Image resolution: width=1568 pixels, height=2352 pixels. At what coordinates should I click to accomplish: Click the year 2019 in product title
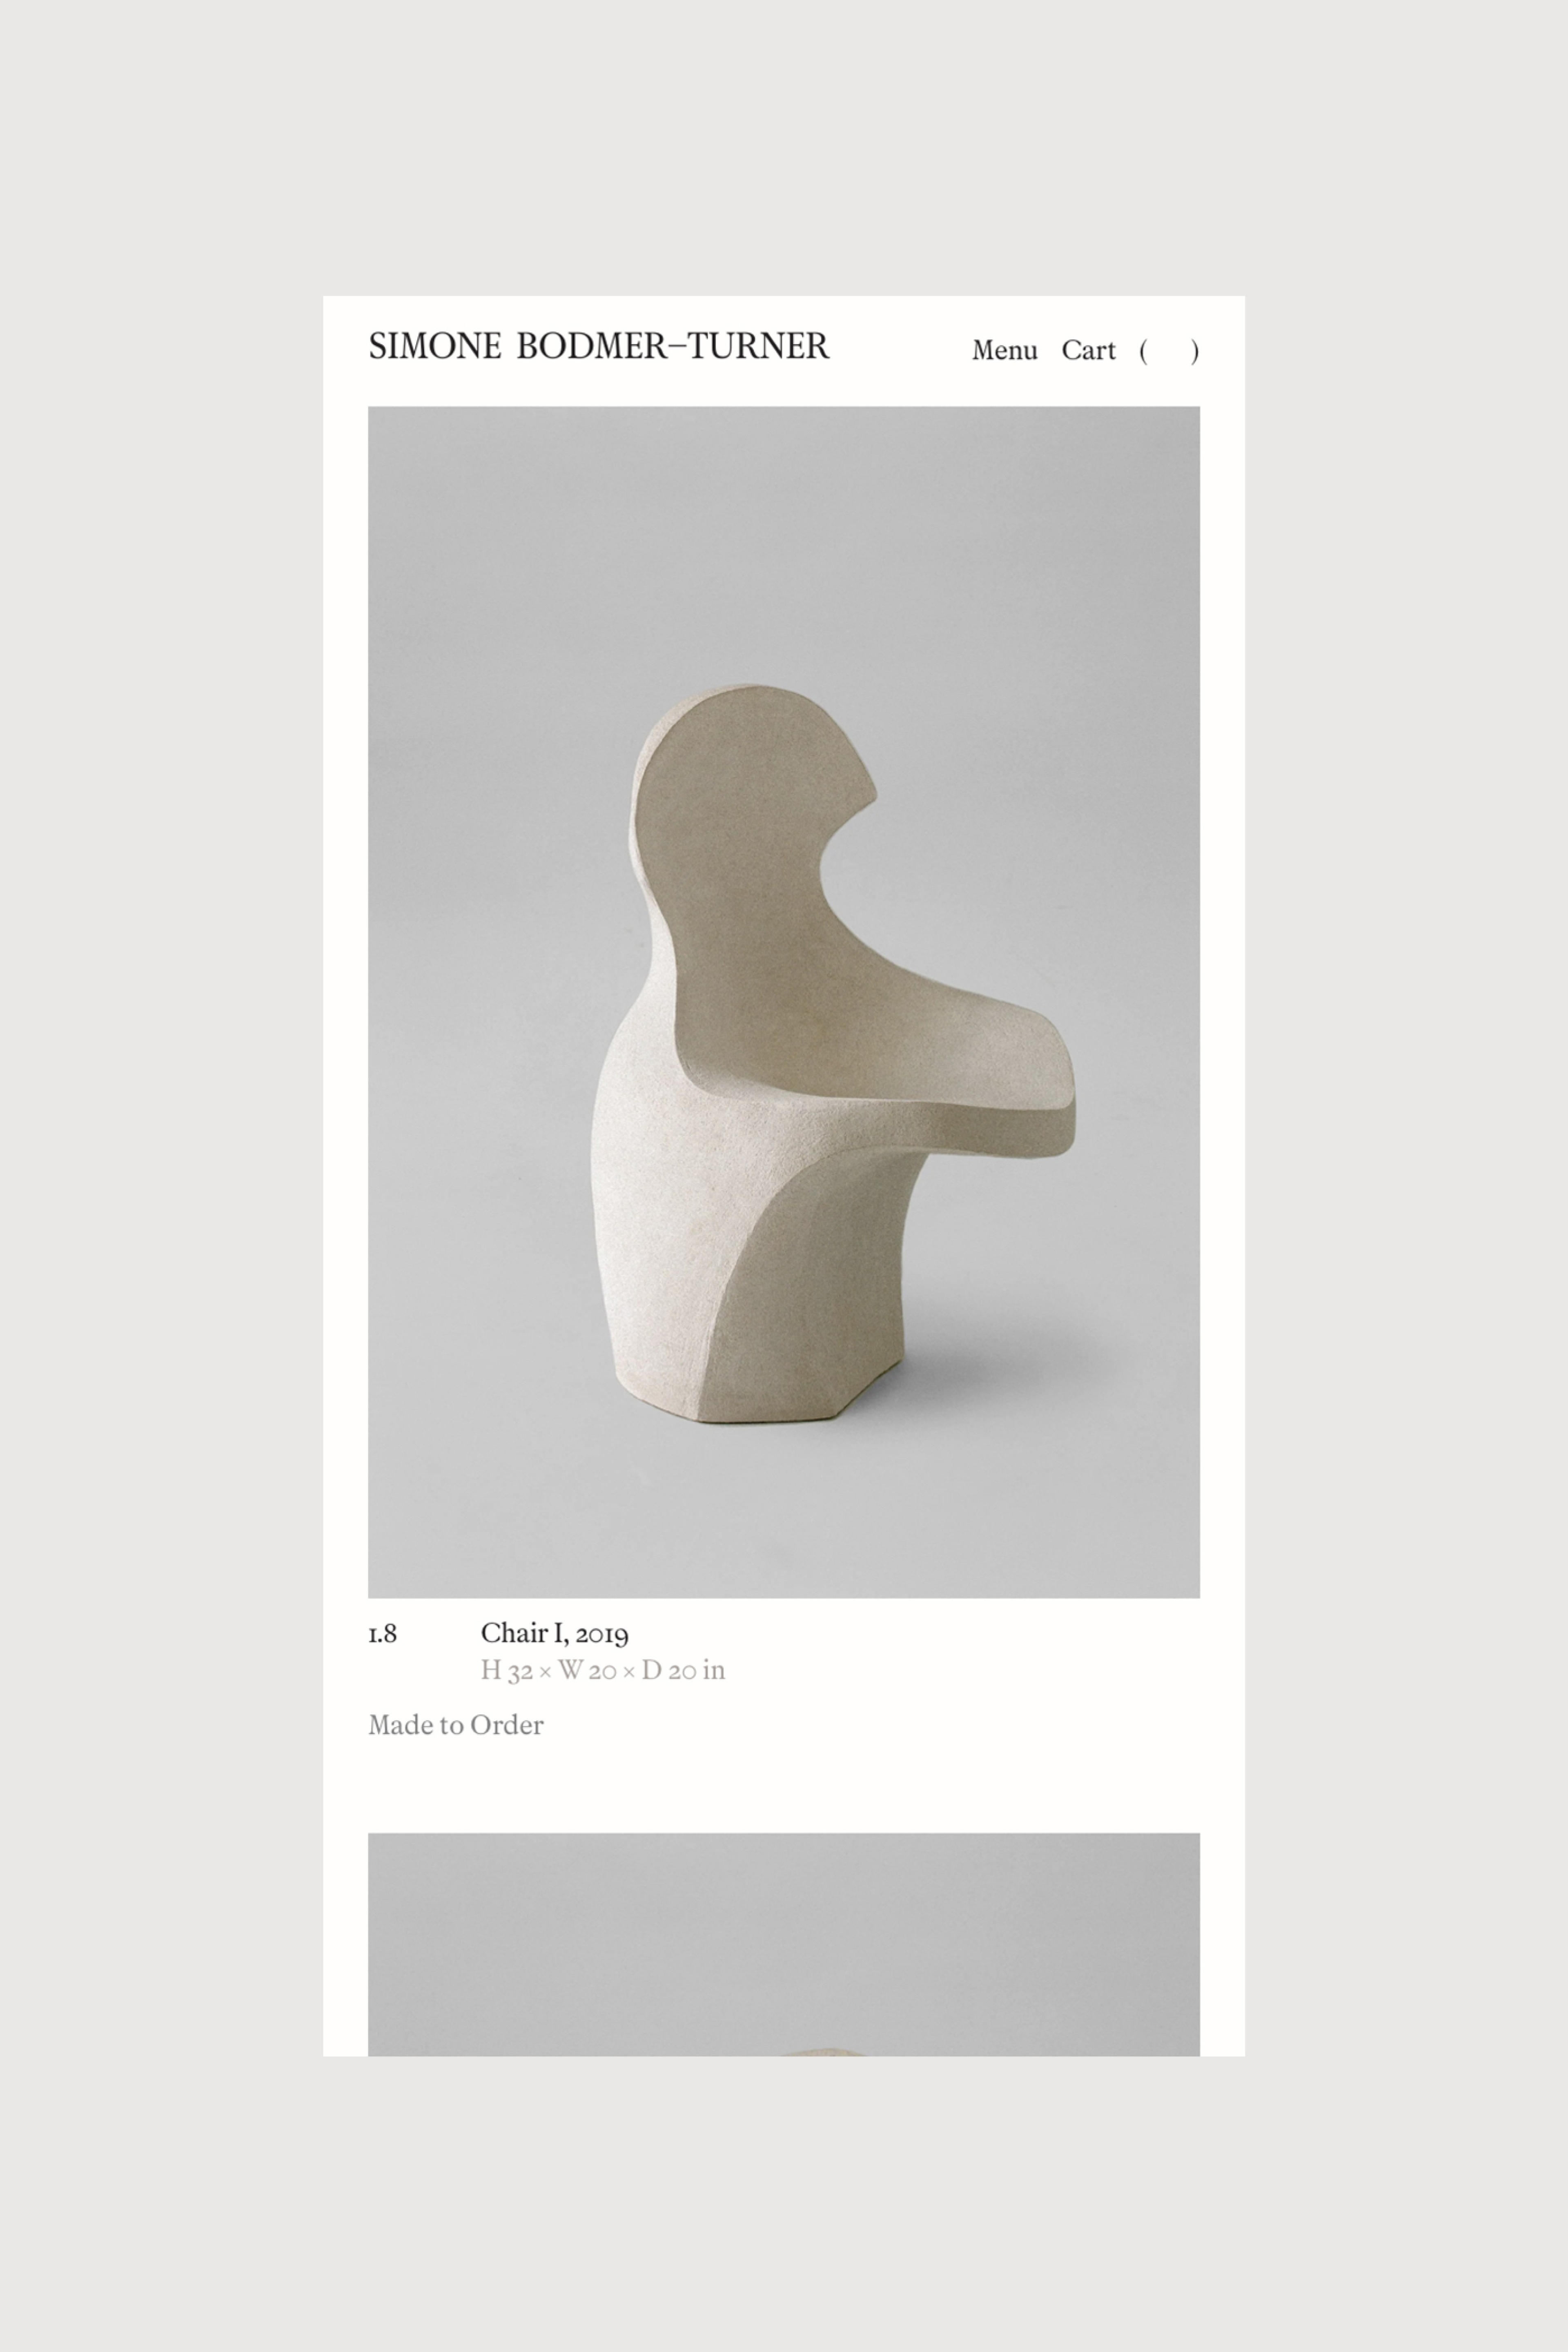(602, 1634)
